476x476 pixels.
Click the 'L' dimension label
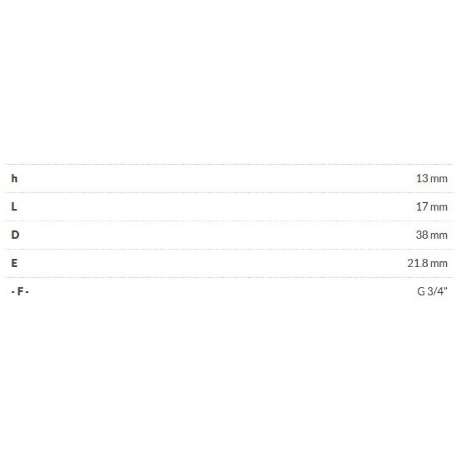(x=14, y=206)
